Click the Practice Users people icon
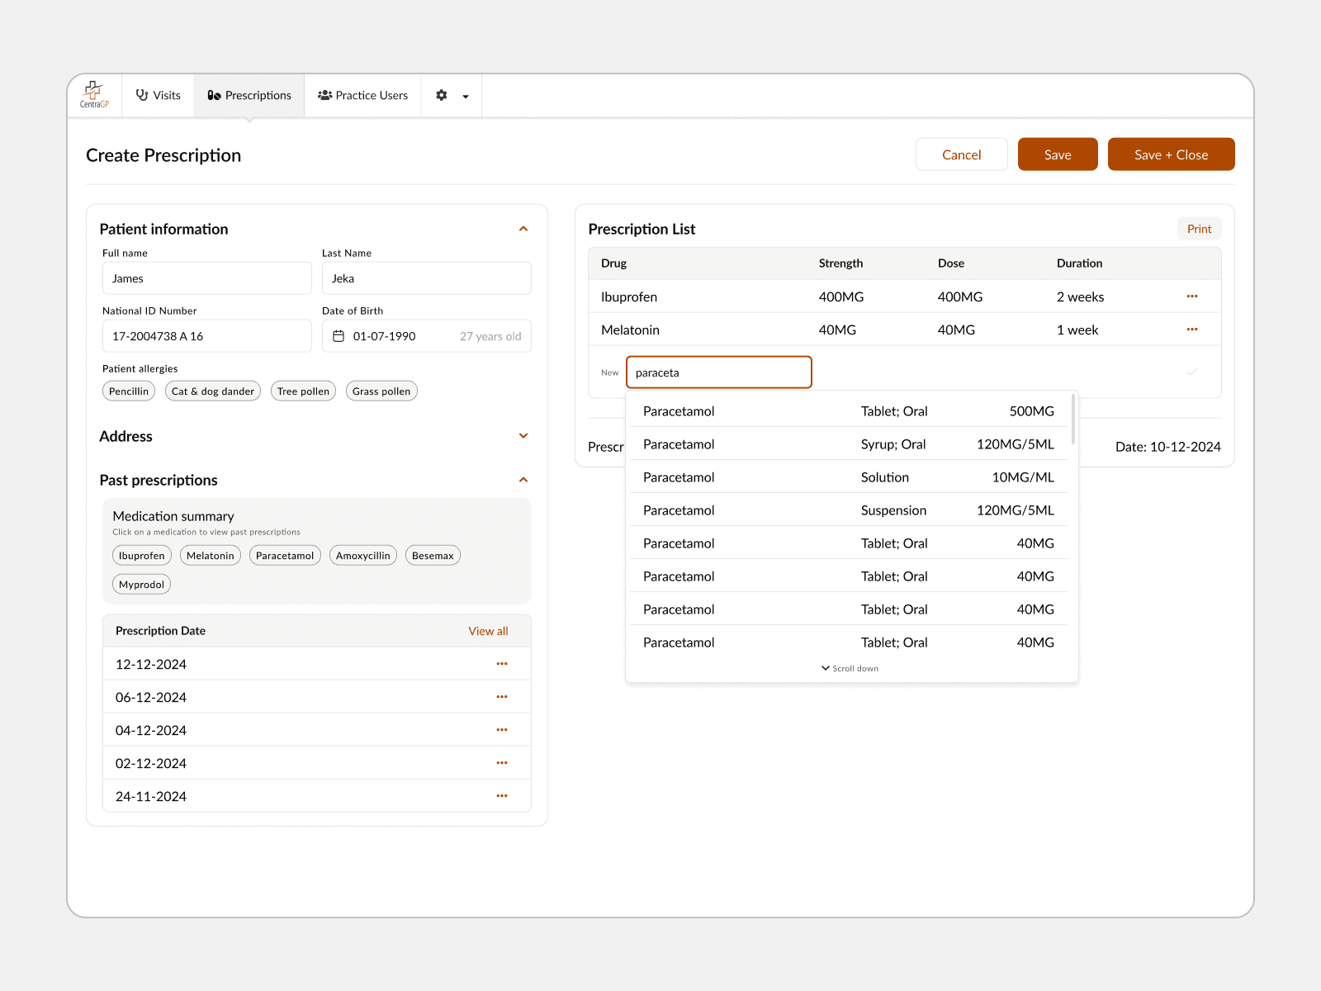The width and height of the screenshot is (1321, 991). [324, 95]
